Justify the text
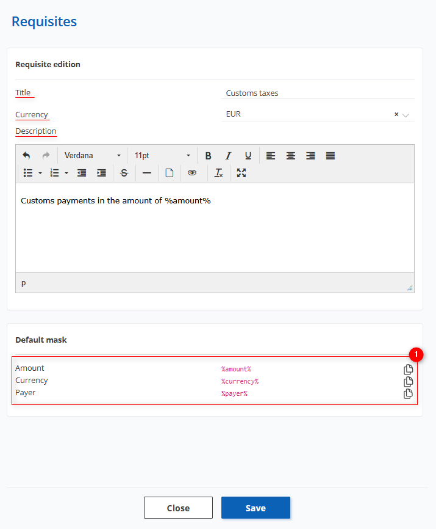Image resolution: width=436 pixels, height=529 pixels. point(331,156)
